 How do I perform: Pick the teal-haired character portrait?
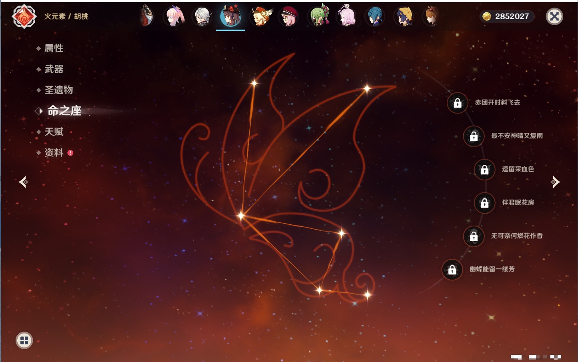tap(375, 16)
